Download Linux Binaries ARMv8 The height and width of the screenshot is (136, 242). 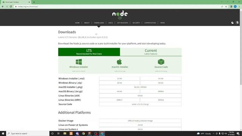pos(161,100)
